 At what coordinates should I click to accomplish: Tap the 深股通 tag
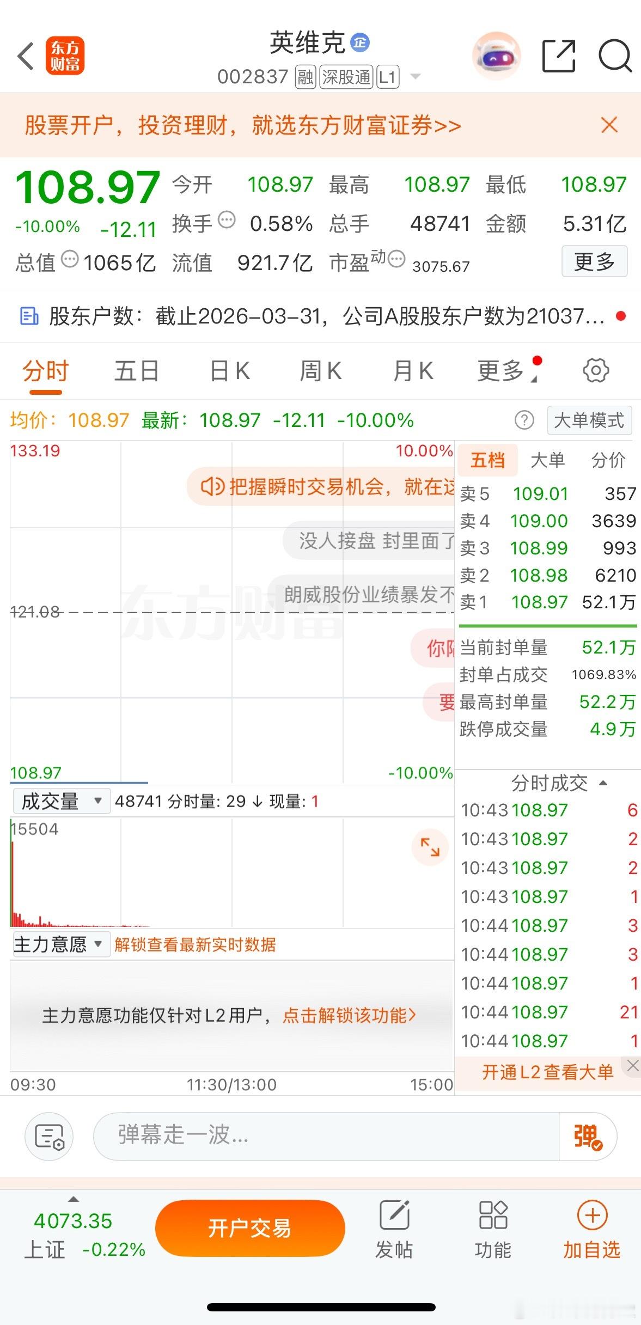tap(346, 77)
